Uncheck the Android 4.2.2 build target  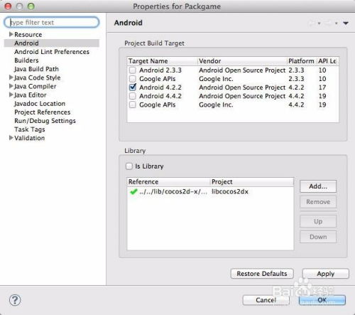[133, 87]
